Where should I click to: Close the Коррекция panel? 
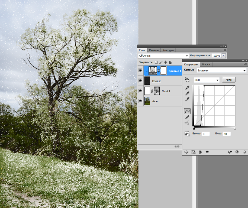pyautogui.click(x=246, y=61)
